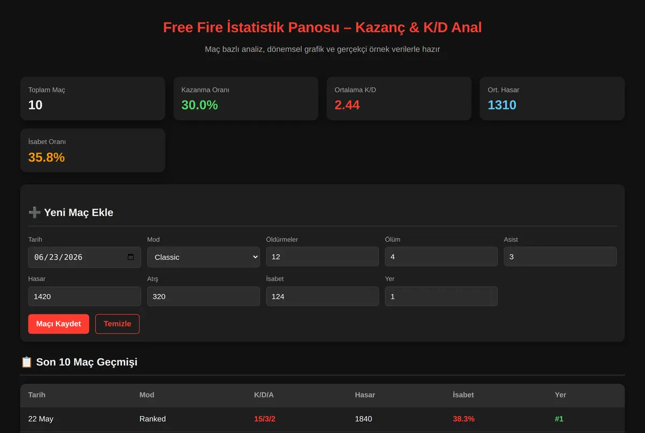Select the Atış field with value 320
Viewport: 645px width, 433px height.
click(203, 297)
